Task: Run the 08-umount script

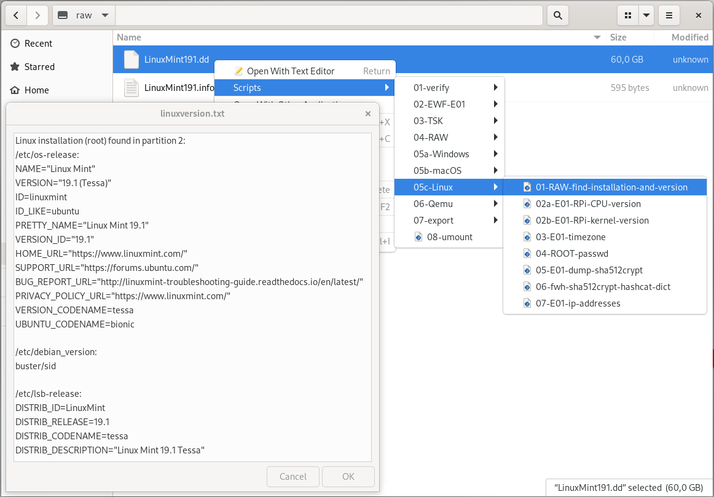Action: [449, 237]
